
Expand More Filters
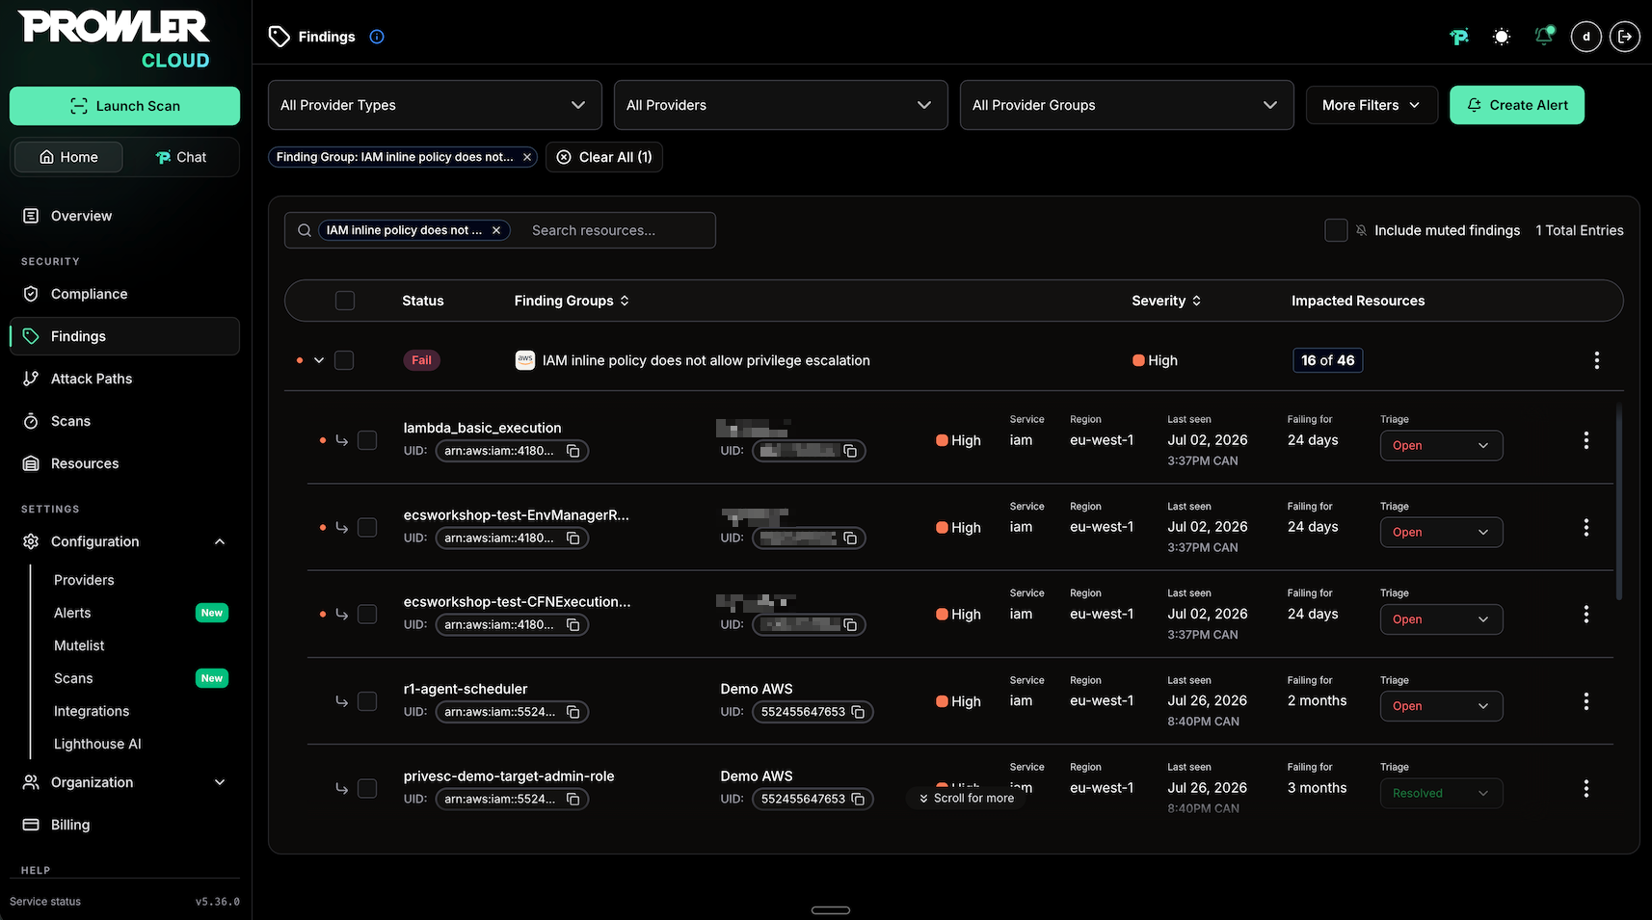[x=1372, y=105]
